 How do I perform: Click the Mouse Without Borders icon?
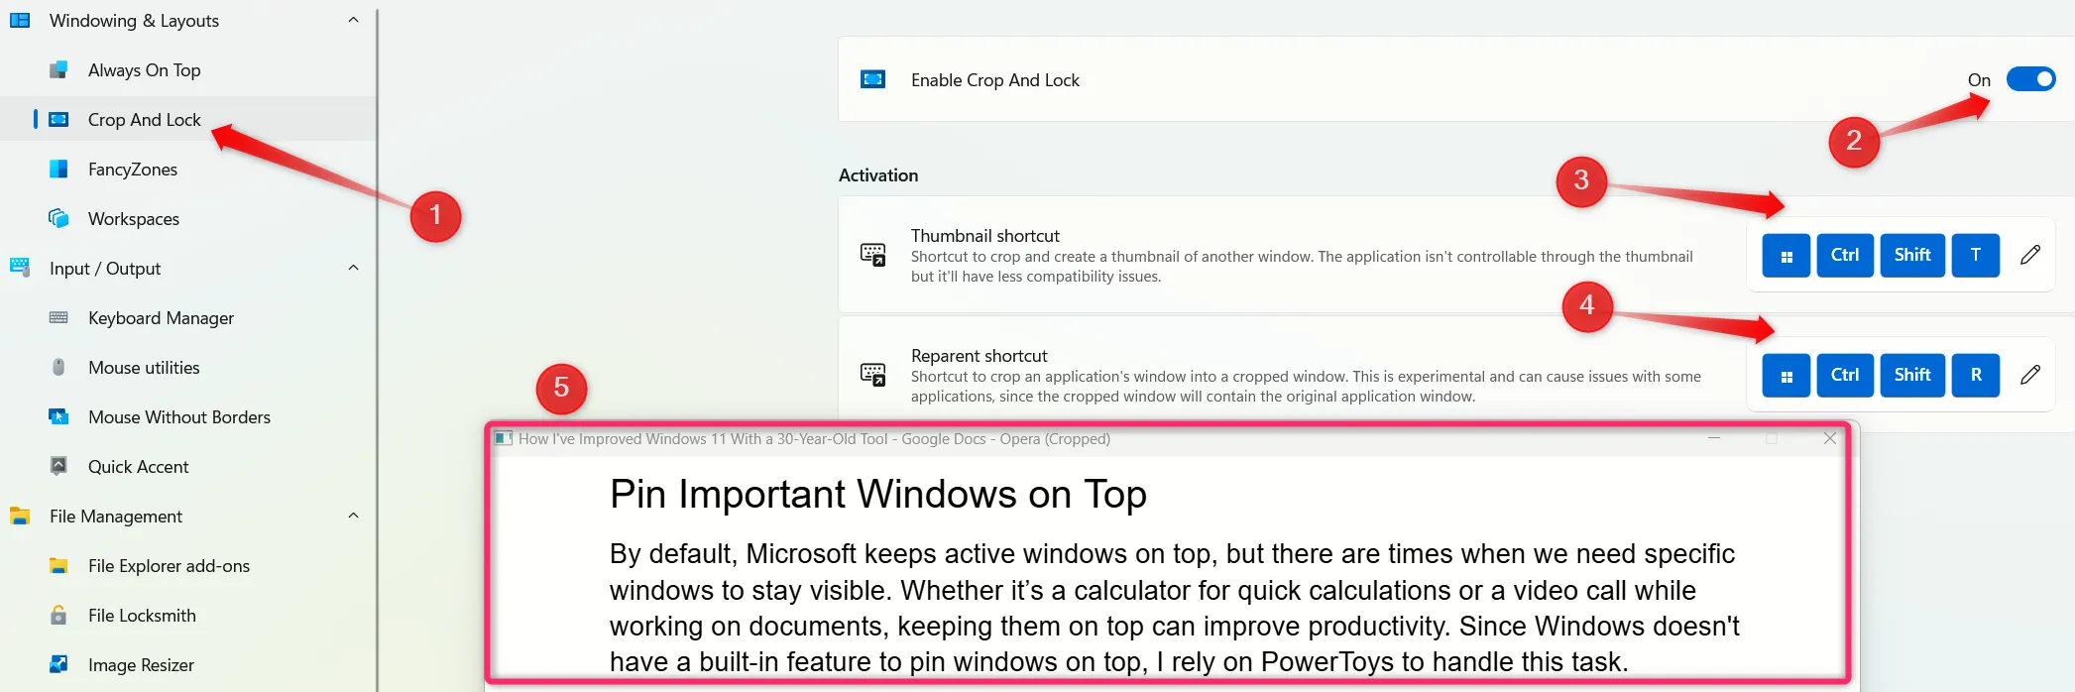tap(58, 416)
